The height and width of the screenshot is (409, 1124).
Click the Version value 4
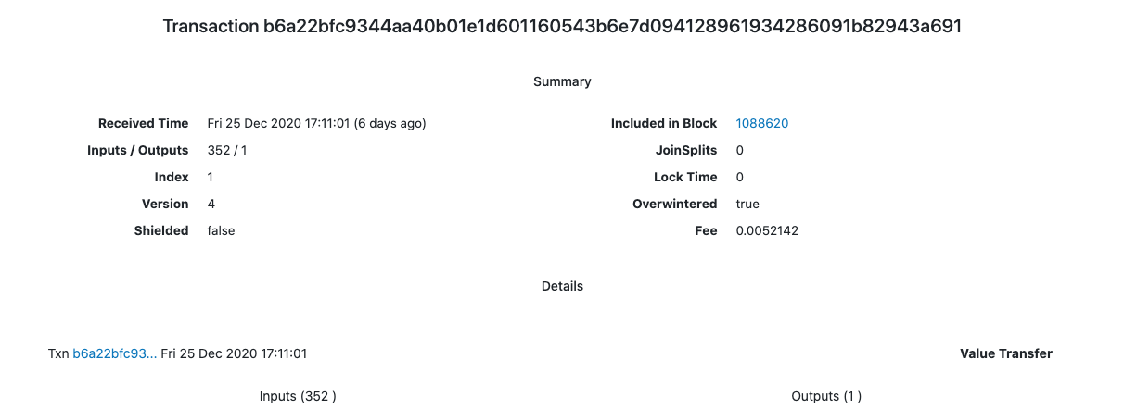[x=211, y=204]
